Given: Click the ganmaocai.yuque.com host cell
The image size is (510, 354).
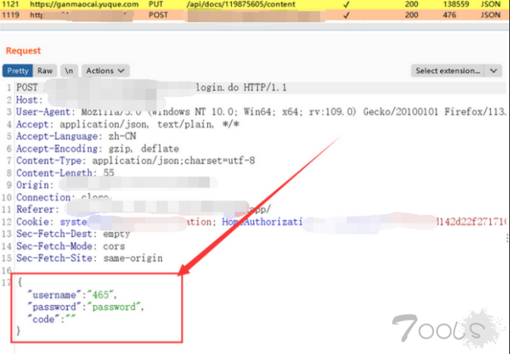Looking at the screenshot, I should click(84, 5).
